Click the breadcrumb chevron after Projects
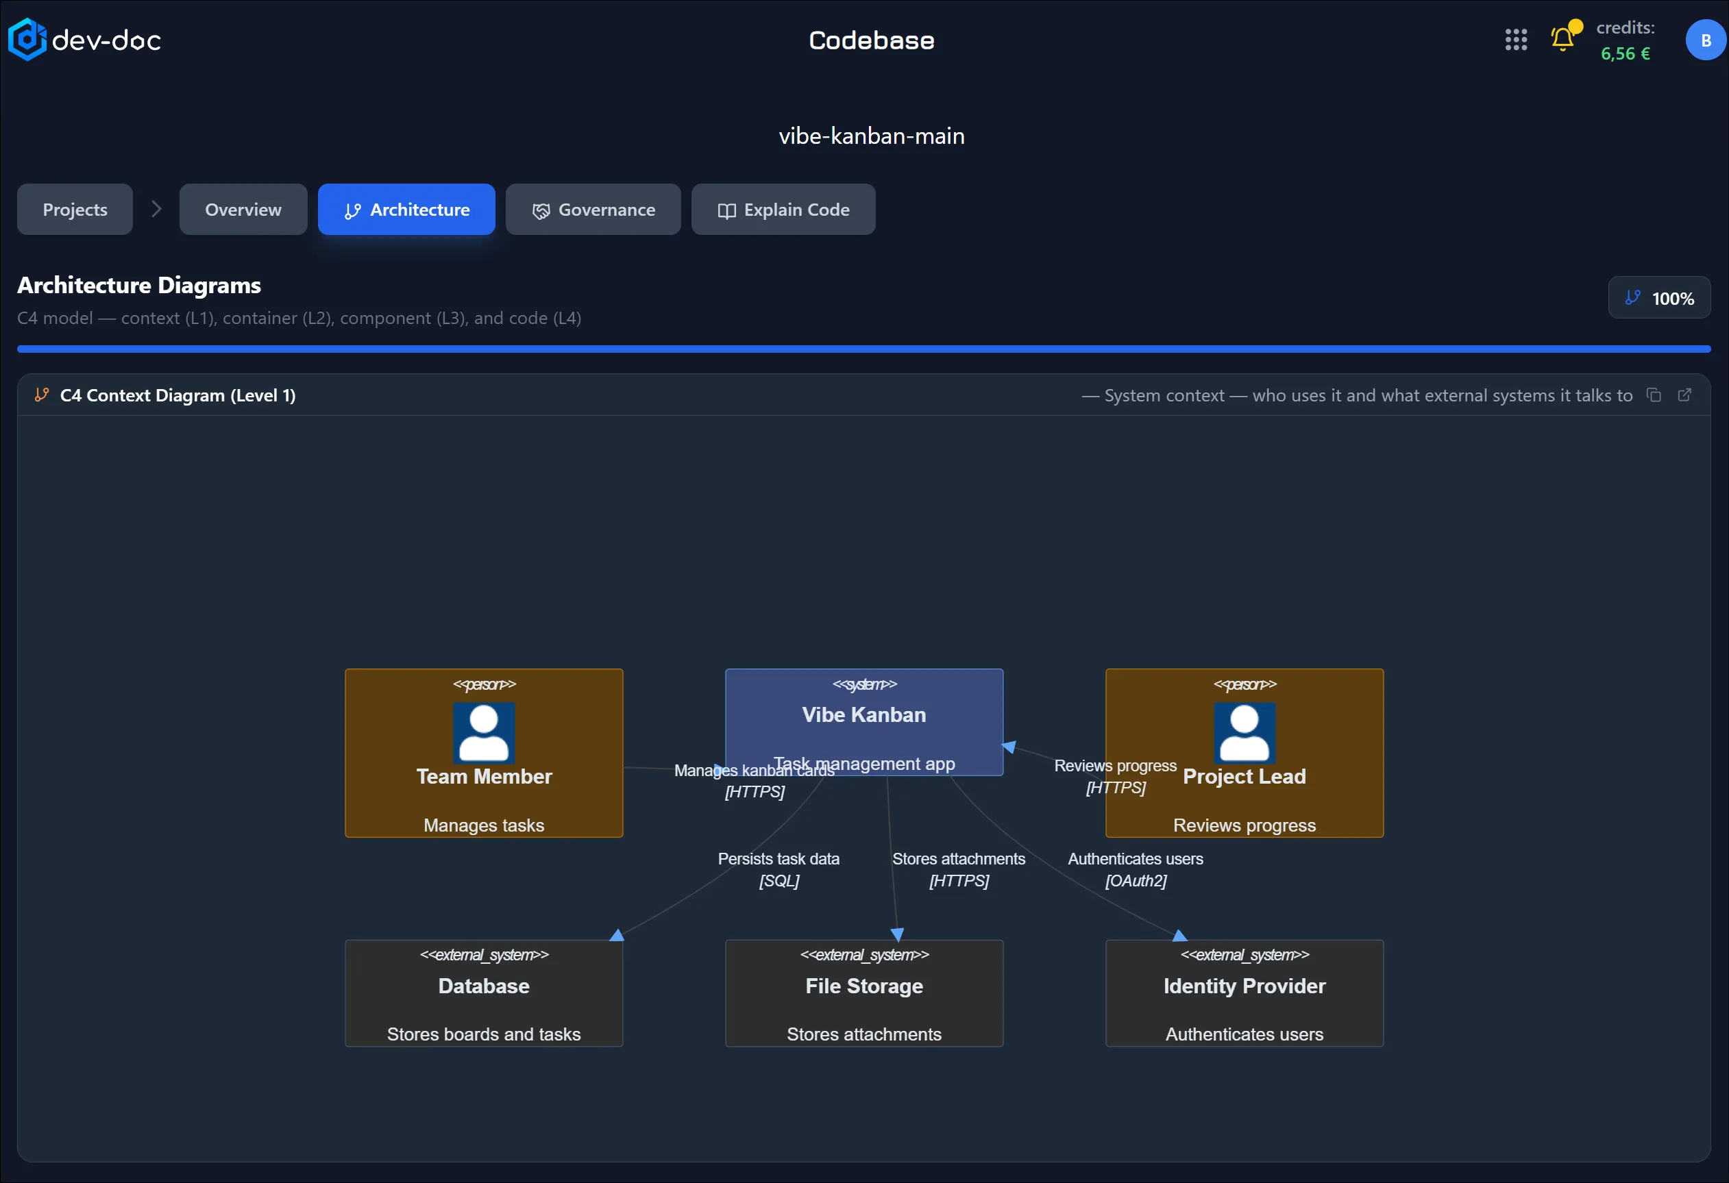This screenshot has width=1729, height=1183. tap(156, 209)
